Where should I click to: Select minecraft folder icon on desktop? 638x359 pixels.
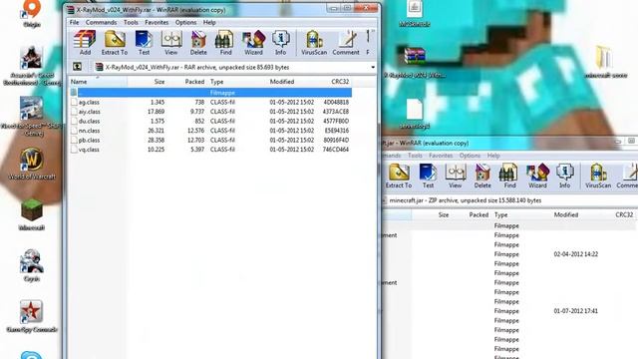[x=605, y=62]
